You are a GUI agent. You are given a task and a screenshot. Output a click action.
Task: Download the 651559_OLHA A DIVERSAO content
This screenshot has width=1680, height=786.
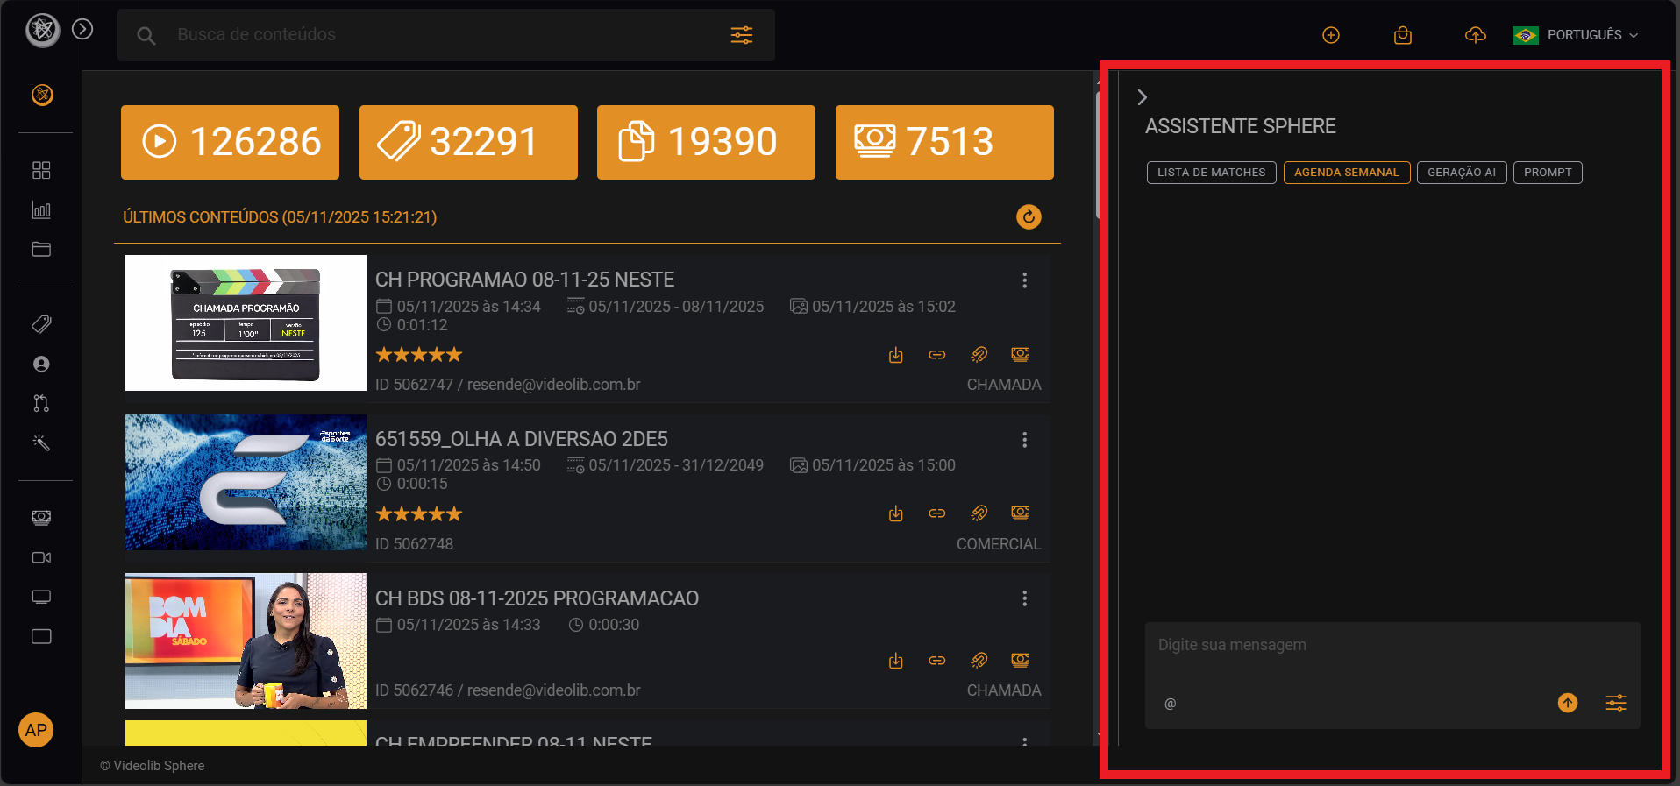click(895, 513)
